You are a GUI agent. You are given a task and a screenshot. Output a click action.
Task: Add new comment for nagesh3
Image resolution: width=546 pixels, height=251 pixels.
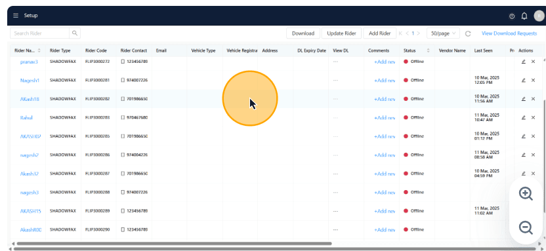pyautogui.click(x=385, y=192)
